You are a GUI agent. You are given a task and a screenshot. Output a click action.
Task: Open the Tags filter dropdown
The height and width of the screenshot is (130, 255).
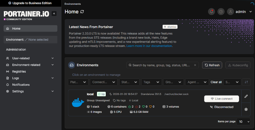[151, 82]
